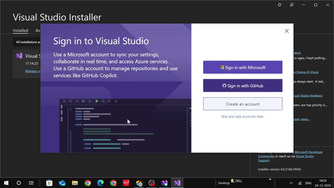Open the colorful pinwheel app on taskbar

139,183
